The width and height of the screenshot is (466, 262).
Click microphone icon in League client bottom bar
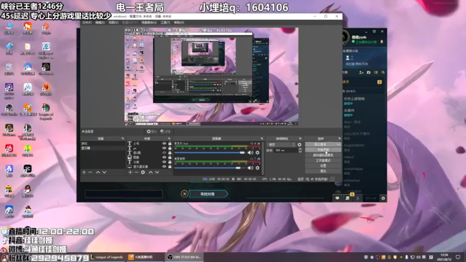pyautogui.click(x=358, y=198)
